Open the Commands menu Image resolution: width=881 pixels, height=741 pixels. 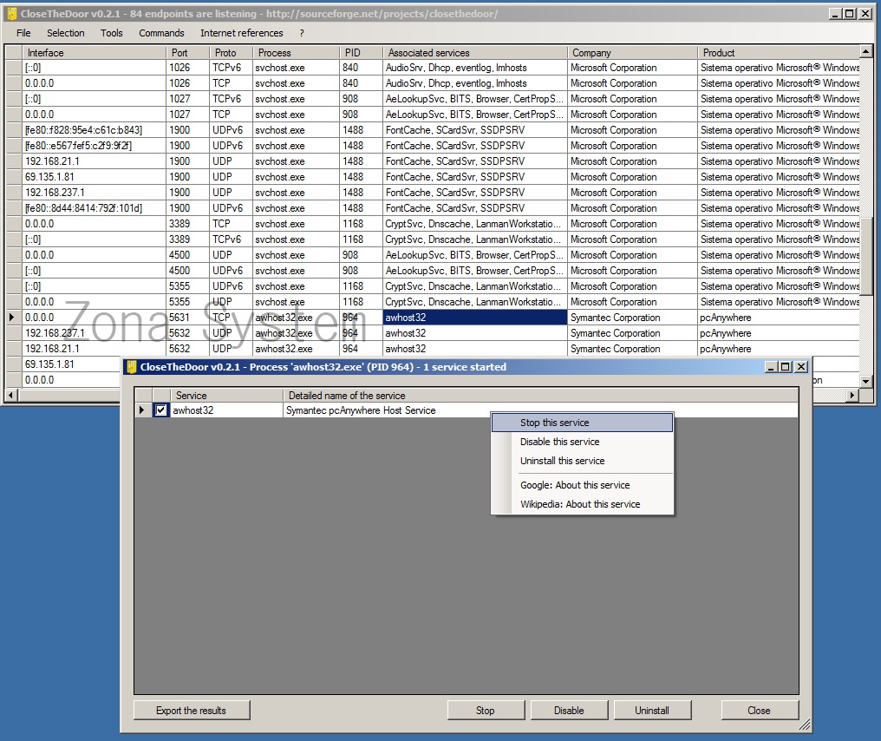161,33
